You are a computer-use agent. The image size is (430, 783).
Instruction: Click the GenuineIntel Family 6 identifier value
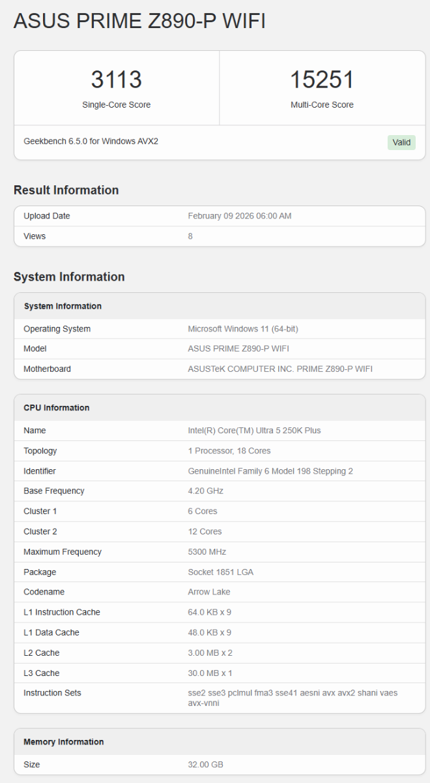pyautogui.click(x=270, y=471)
